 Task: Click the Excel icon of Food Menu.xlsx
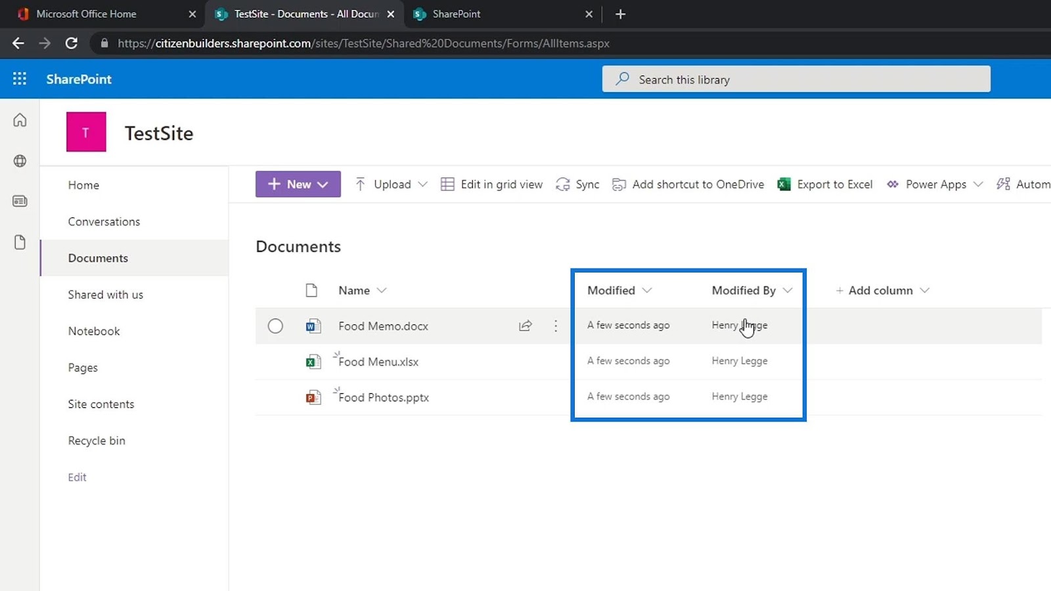[313, 361]
